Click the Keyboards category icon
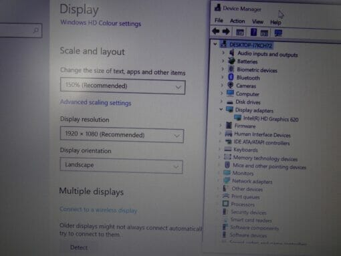The width and height of the screenshot is (341, 256). (x=228, y=149)
